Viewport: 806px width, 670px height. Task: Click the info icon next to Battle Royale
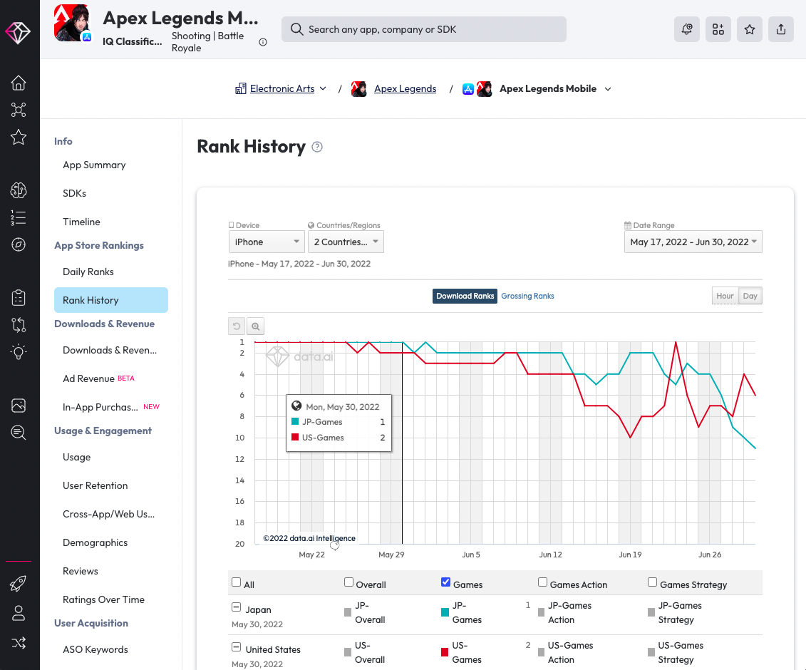[263, 42]
